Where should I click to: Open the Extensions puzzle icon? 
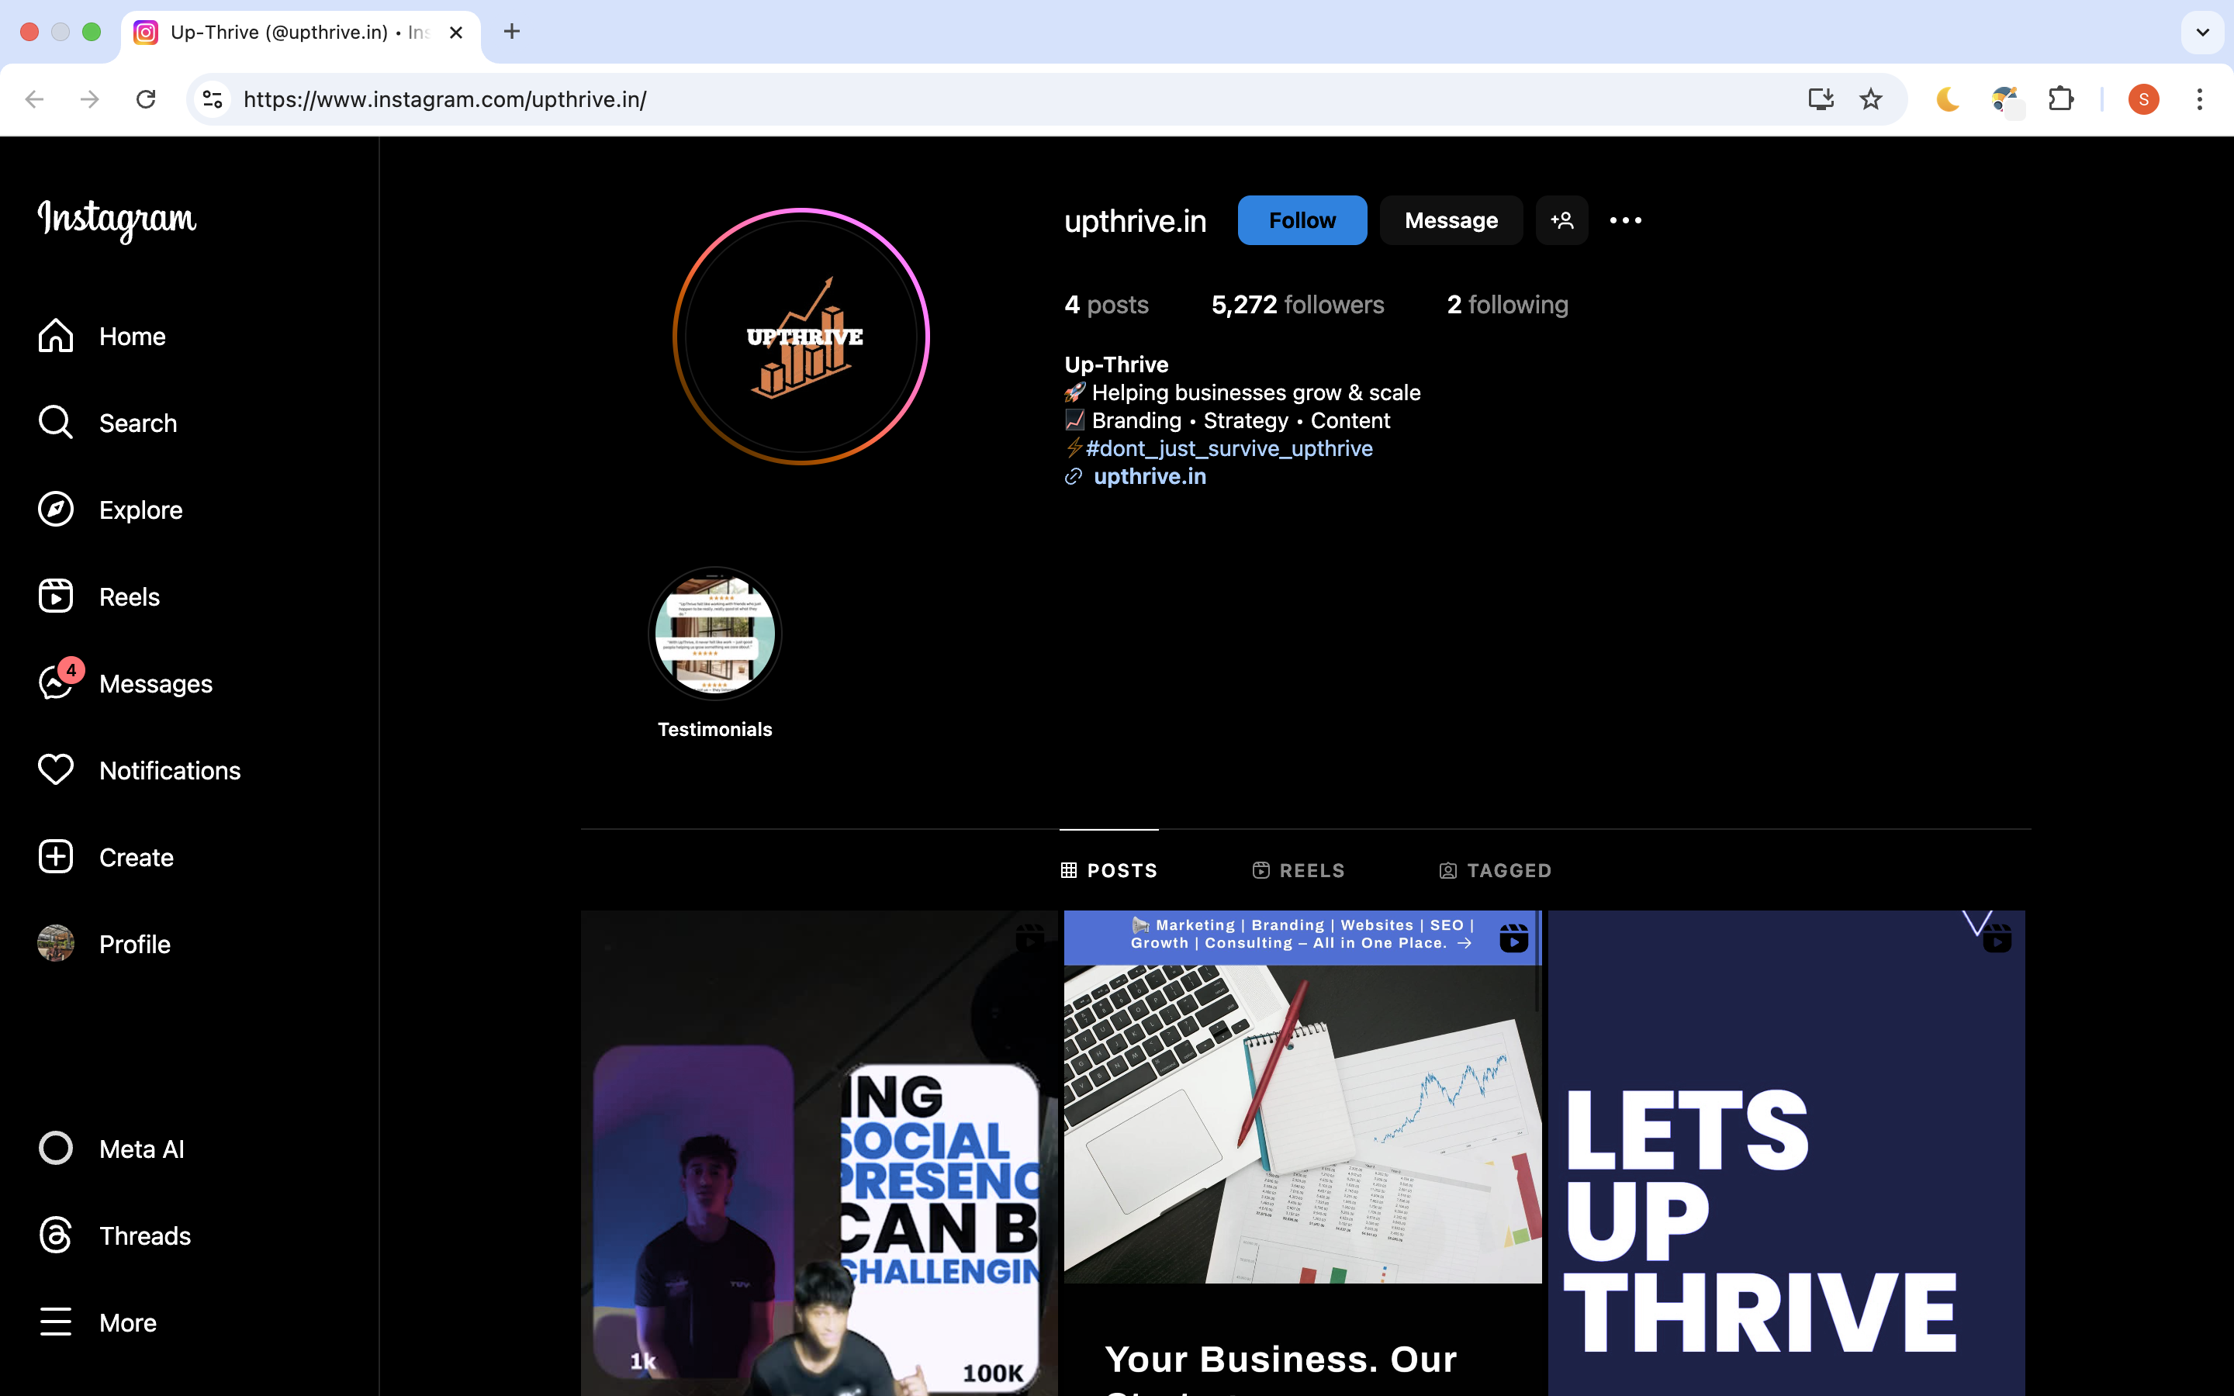click(2061, 98)
